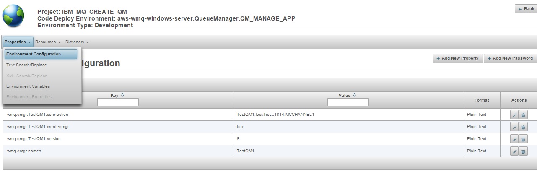
Task: Click the Back button
Action: [526, 9]
